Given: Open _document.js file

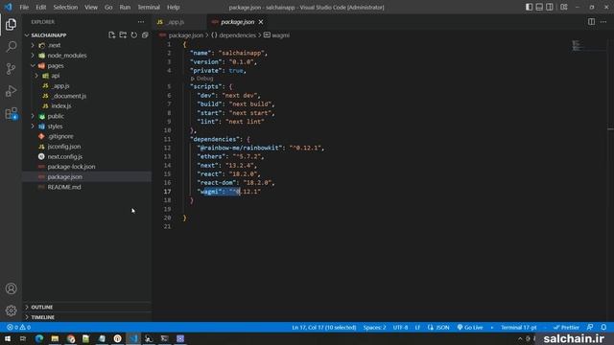Looking at the screenshot, I should click(69, 96).
